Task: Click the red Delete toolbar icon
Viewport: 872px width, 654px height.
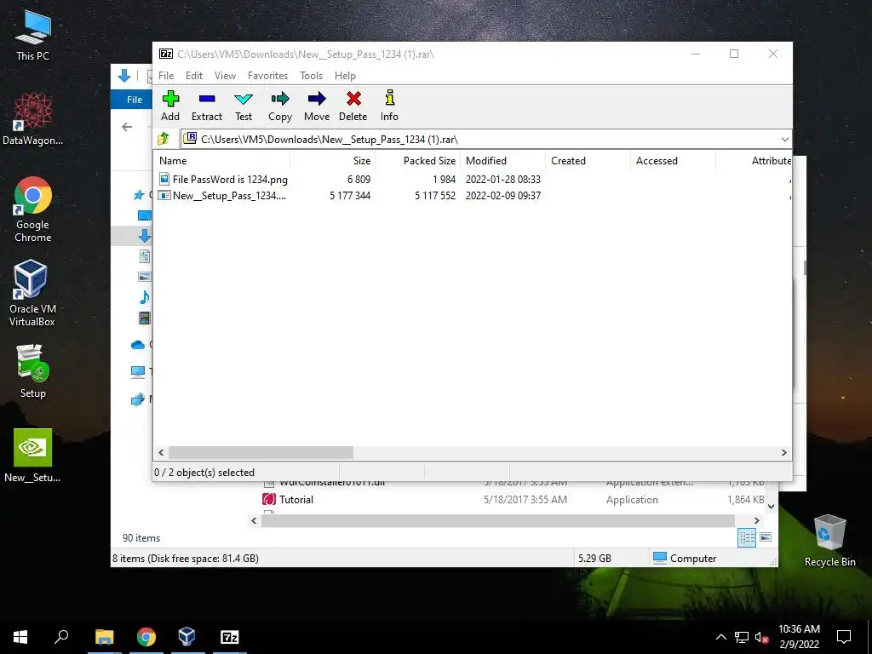Action: (x=353, y=106)
